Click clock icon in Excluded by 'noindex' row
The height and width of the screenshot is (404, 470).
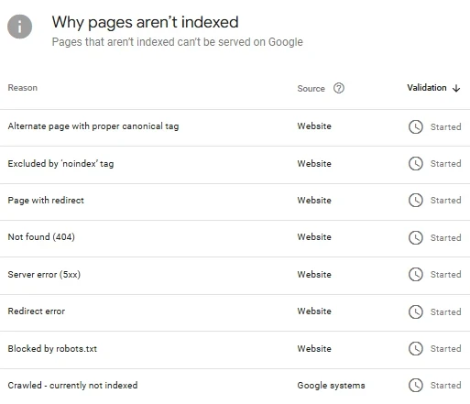point(416,163)
